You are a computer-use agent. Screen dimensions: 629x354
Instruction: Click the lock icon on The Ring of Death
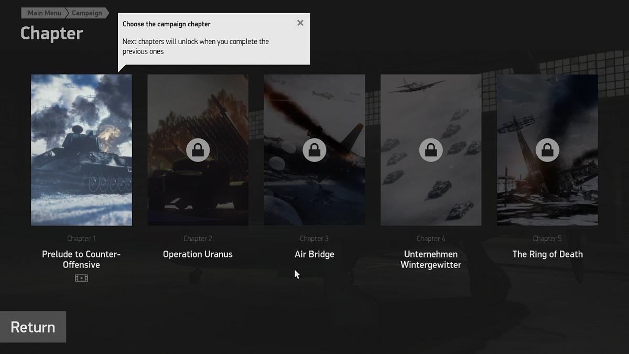point(547,151)
